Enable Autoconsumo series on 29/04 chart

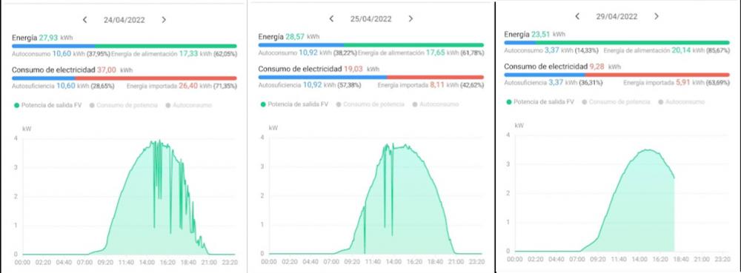coord(681,102)
